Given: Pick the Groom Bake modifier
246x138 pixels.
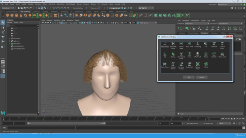Looking at the screenshot, I should (x=181, y=45).
